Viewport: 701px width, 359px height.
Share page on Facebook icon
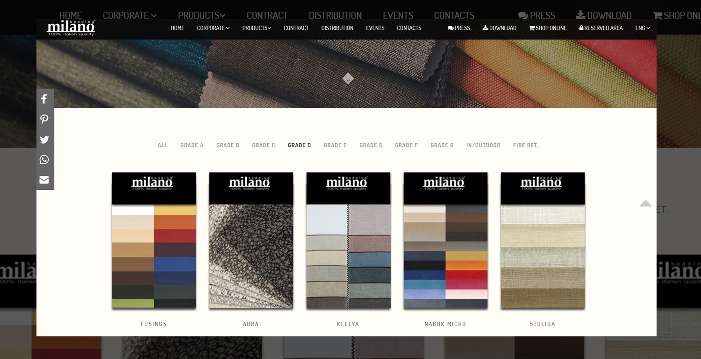pos(44,99)
